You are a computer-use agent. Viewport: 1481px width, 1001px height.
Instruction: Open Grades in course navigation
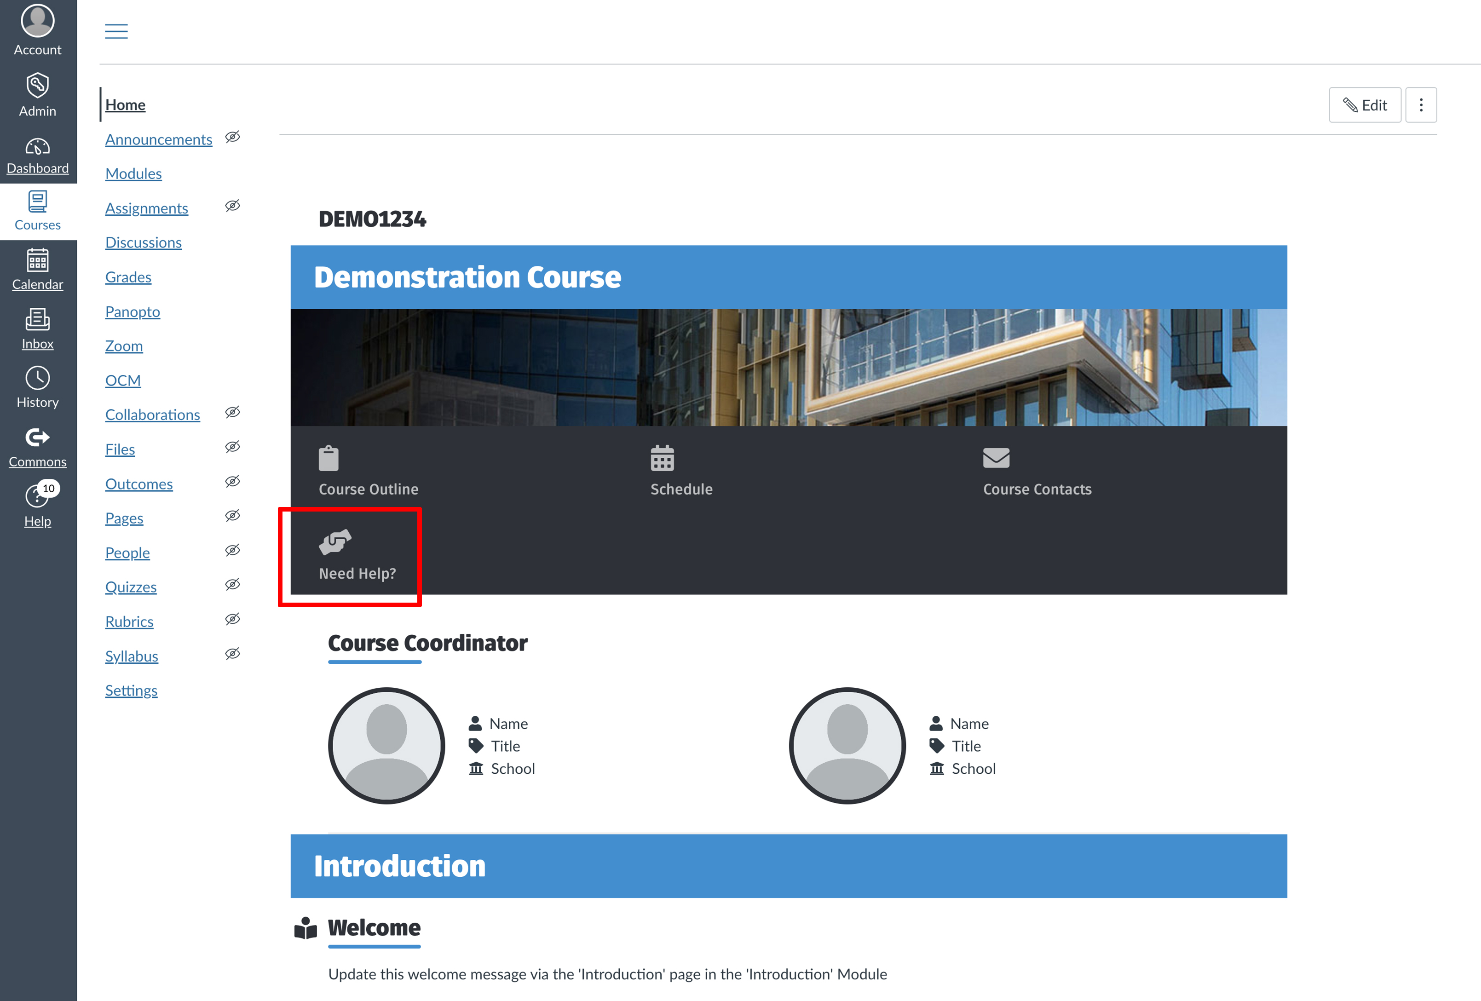128,277
